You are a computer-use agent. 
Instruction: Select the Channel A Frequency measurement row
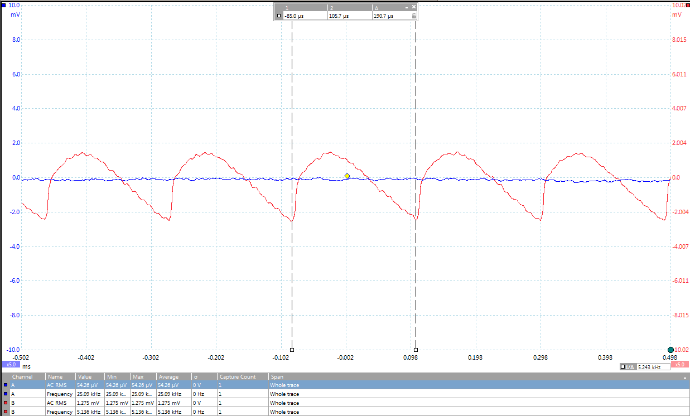tap(167, 394)
